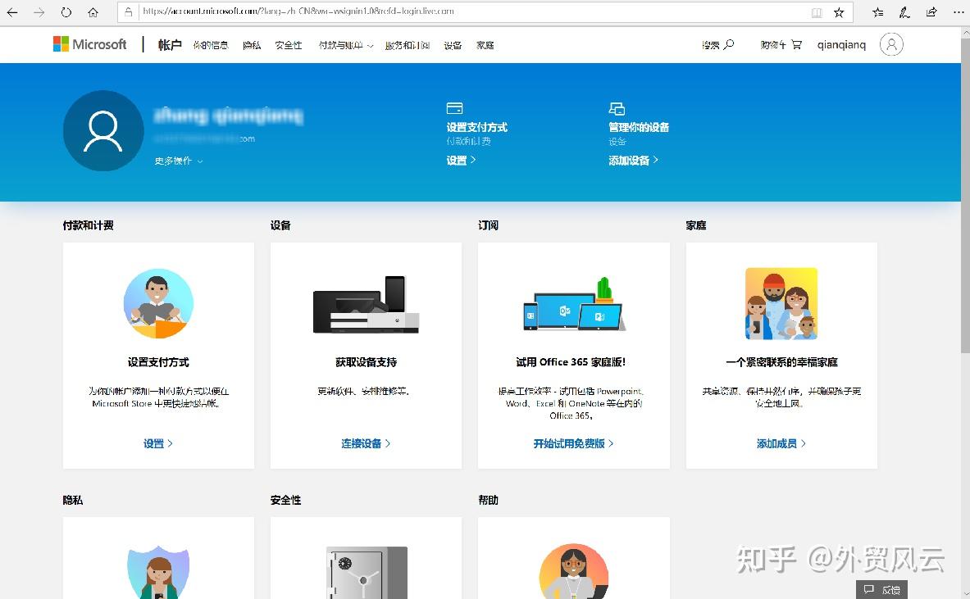Click the share page icon
This screenshot has width=970, height=599.
click(x=931, y=12)
